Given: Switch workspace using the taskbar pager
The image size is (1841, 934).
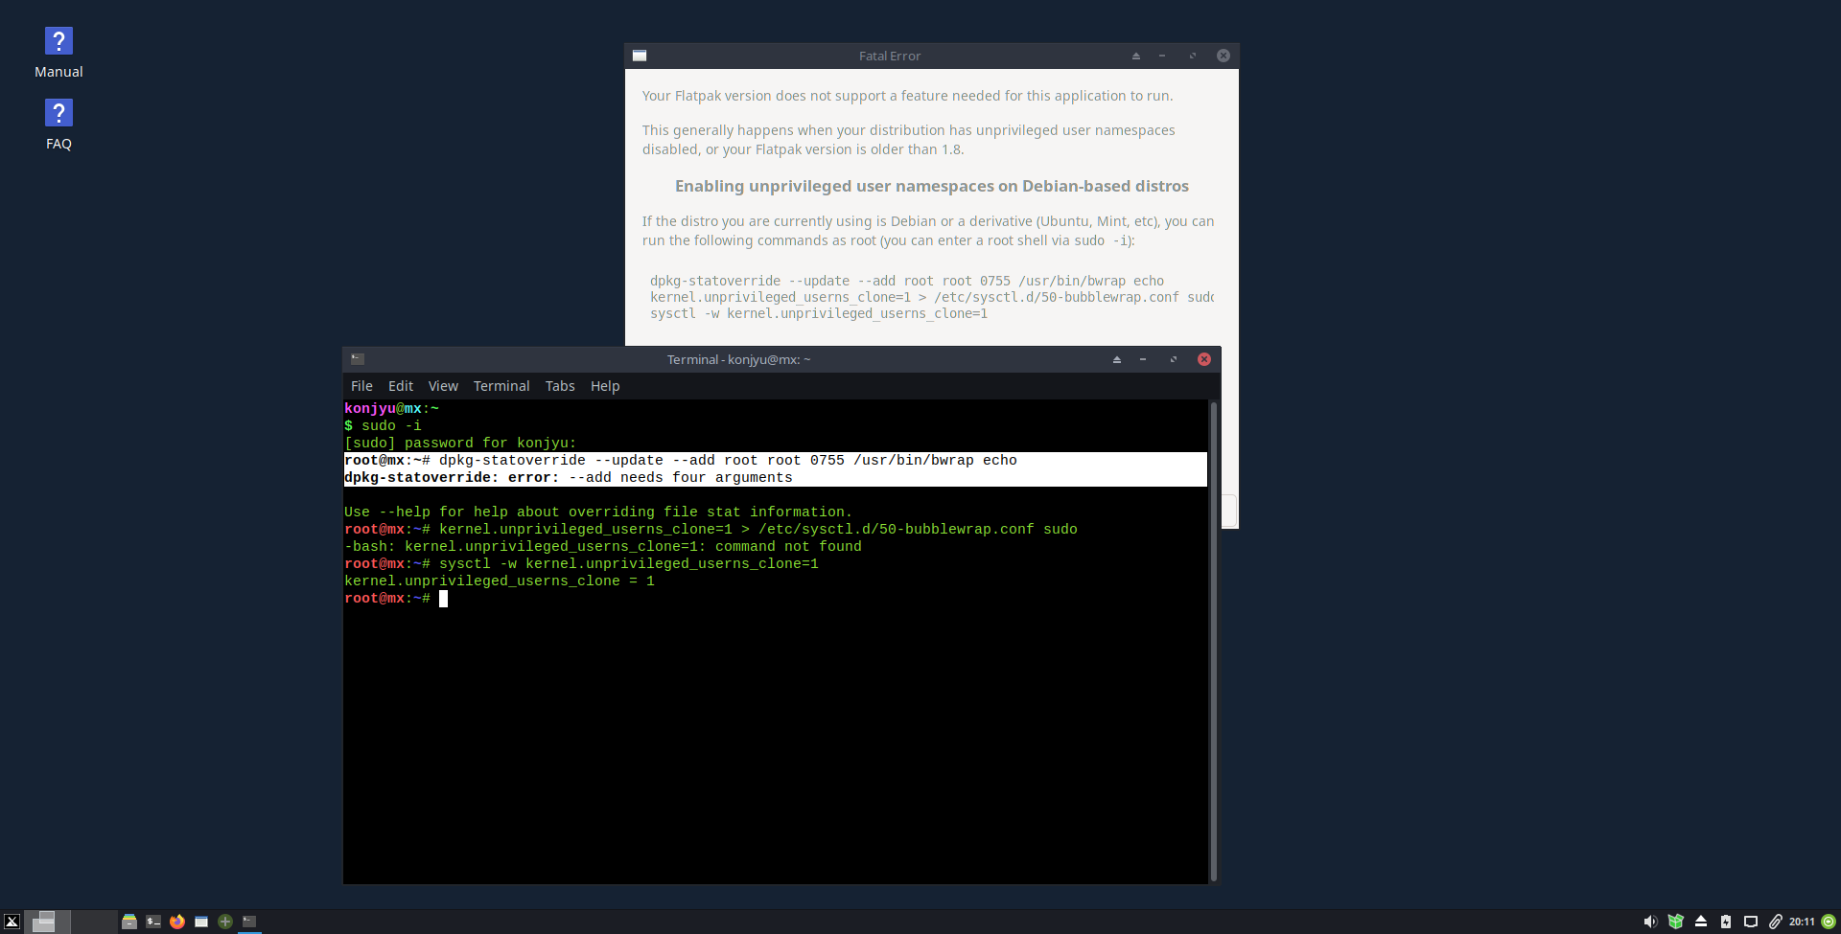Looking at the screenshot, I should click(45, 921).
